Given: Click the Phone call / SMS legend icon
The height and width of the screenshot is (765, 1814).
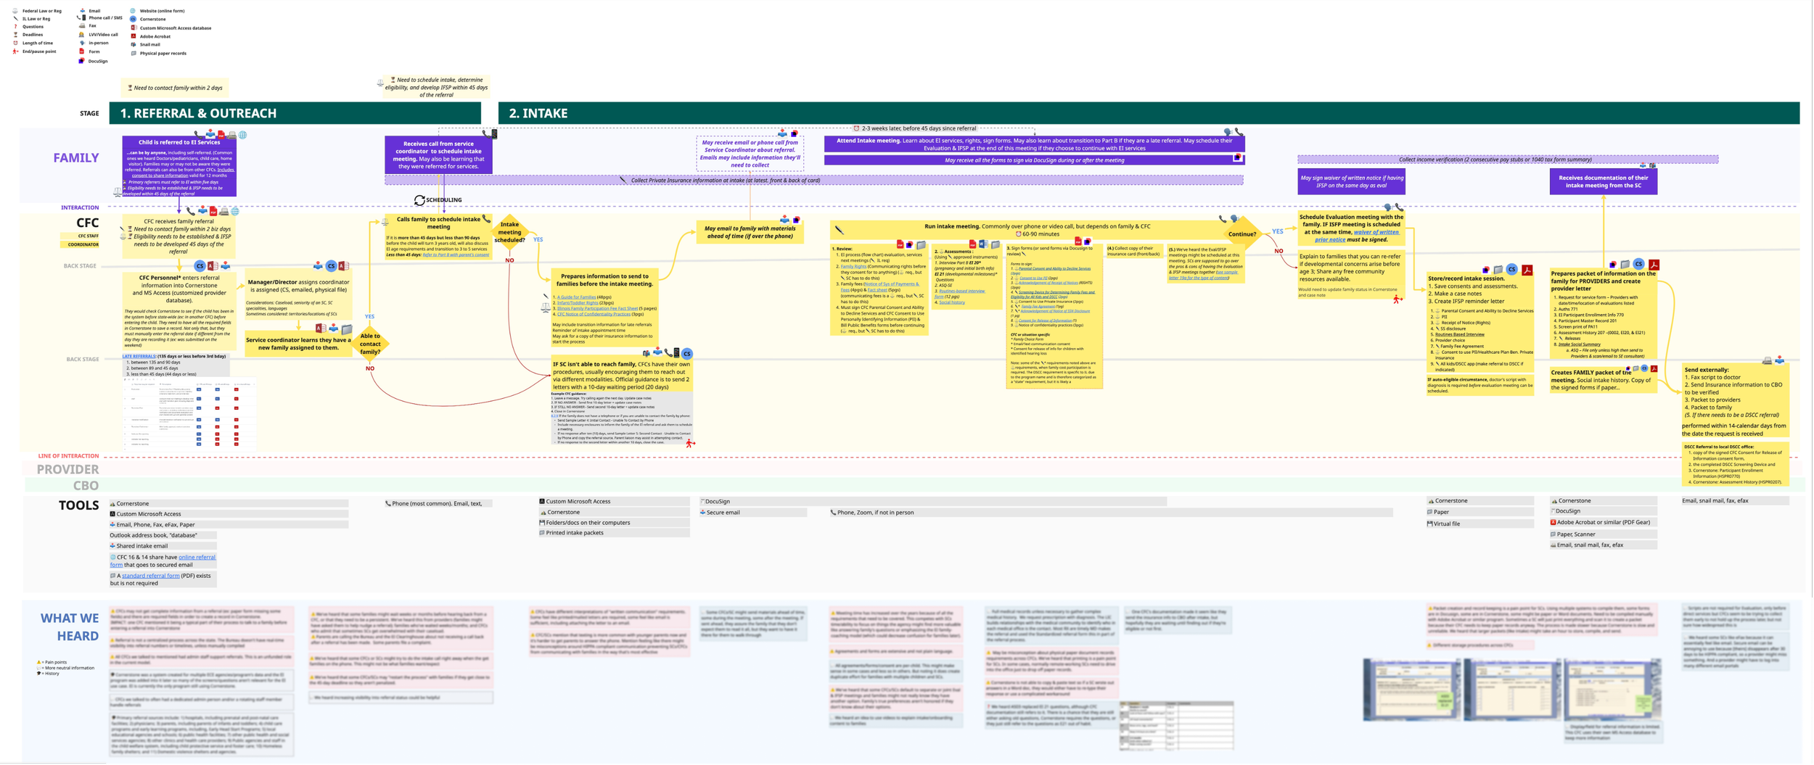Looking at the screenshot, I should (81, 17).
